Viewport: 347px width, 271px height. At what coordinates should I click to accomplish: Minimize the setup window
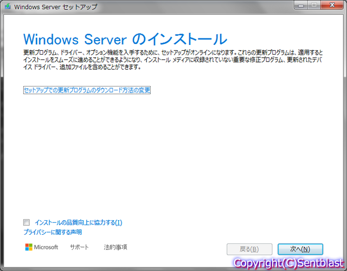coord(301,5)
